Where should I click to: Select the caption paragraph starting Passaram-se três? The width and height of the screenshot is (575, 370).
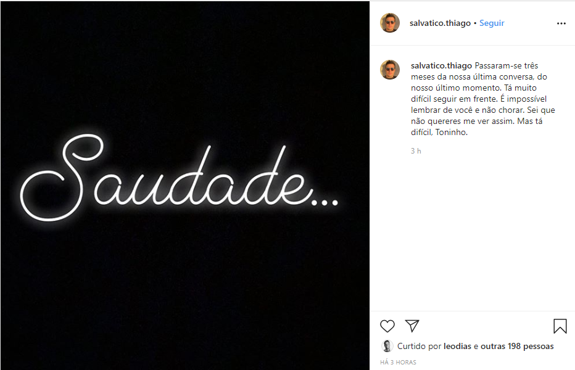click(x=483, y=99)
